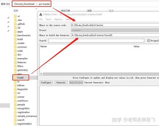This screenshot has width=159, height=126.
Task: Select the recognition folder row
Action: [x=24, y=108]
